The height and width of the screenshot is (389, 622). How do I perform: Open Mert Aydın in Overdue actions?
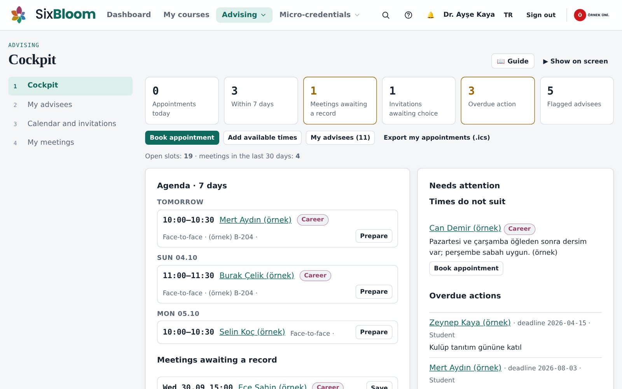(465, 368)
